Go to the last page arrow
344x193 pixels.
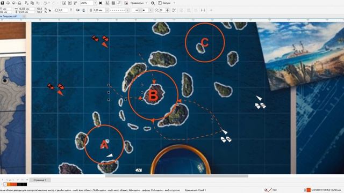(x=23, y=180)
